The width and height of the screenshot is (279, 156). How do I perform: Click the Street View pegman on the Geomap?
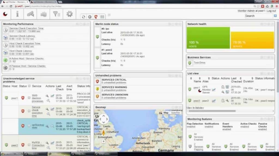click(103, 133)
